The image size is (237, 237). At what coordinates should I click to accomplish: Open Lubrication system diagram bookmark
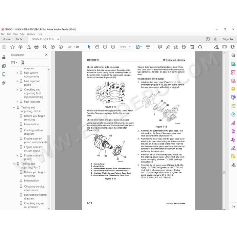click(35, 197)
